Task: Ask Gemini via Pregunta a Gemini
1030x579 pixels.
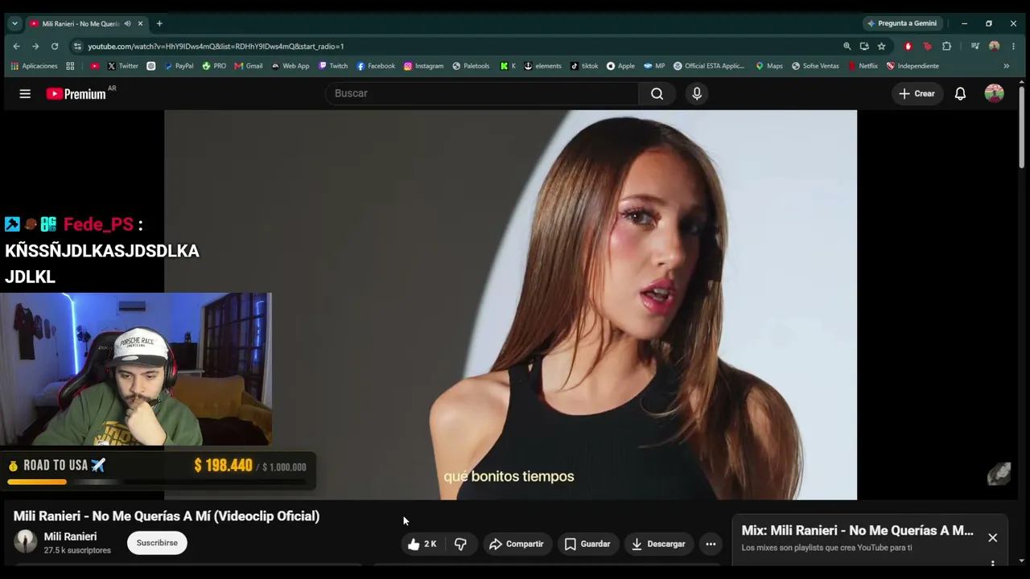Action: point(901,23)
